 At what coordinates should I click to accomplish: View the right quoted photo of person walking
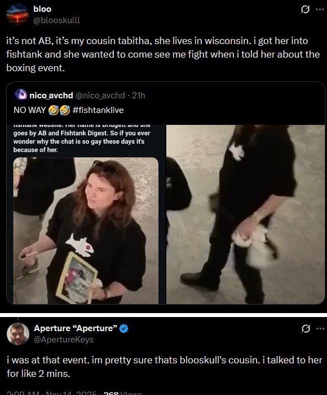pos(246,214)
